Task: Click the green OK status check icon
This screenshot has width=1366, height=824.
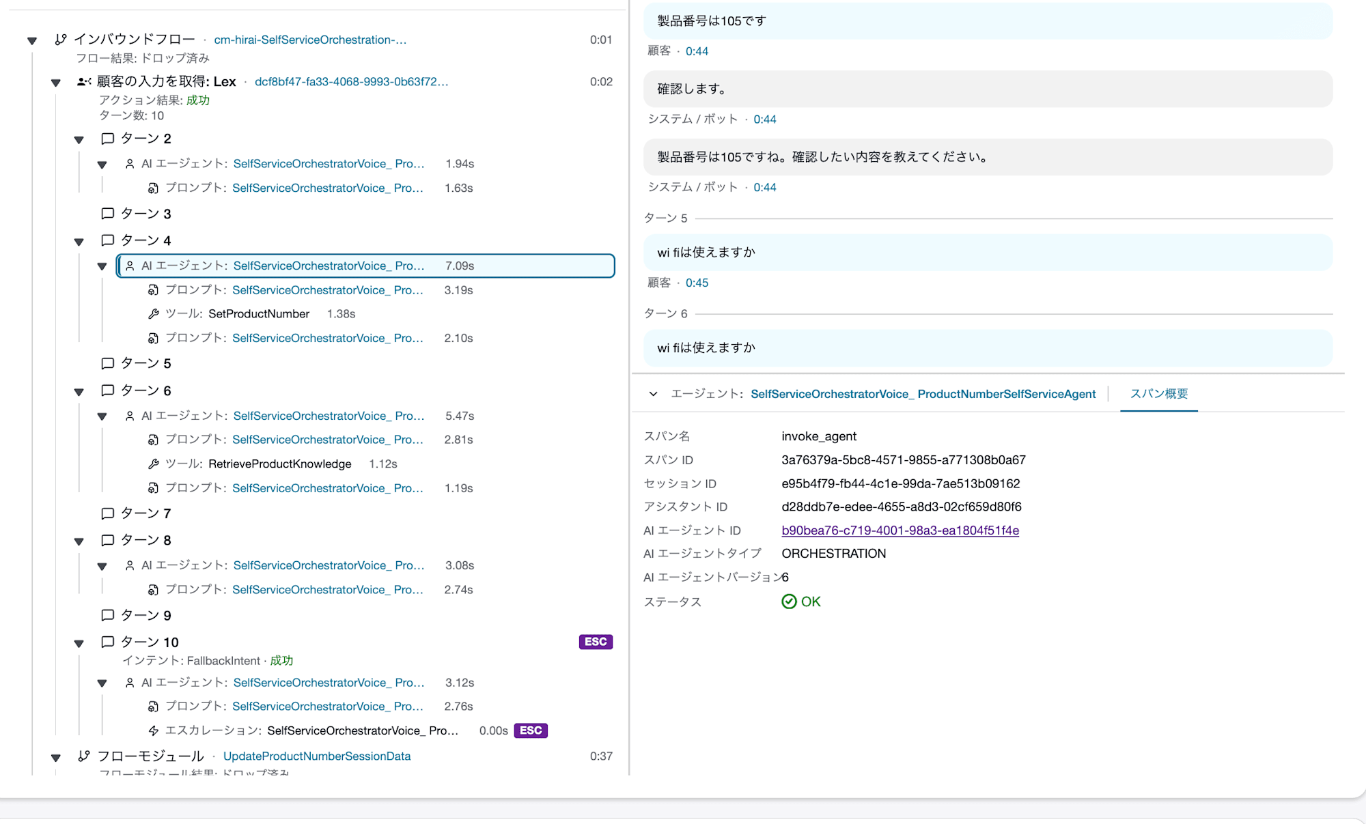Action: tap(789, 601)
